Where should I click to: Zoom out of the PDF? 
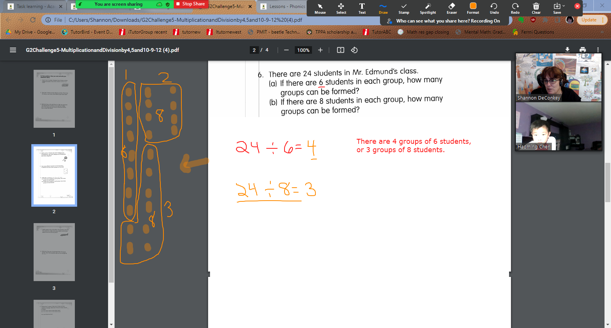tap(286, 50)
